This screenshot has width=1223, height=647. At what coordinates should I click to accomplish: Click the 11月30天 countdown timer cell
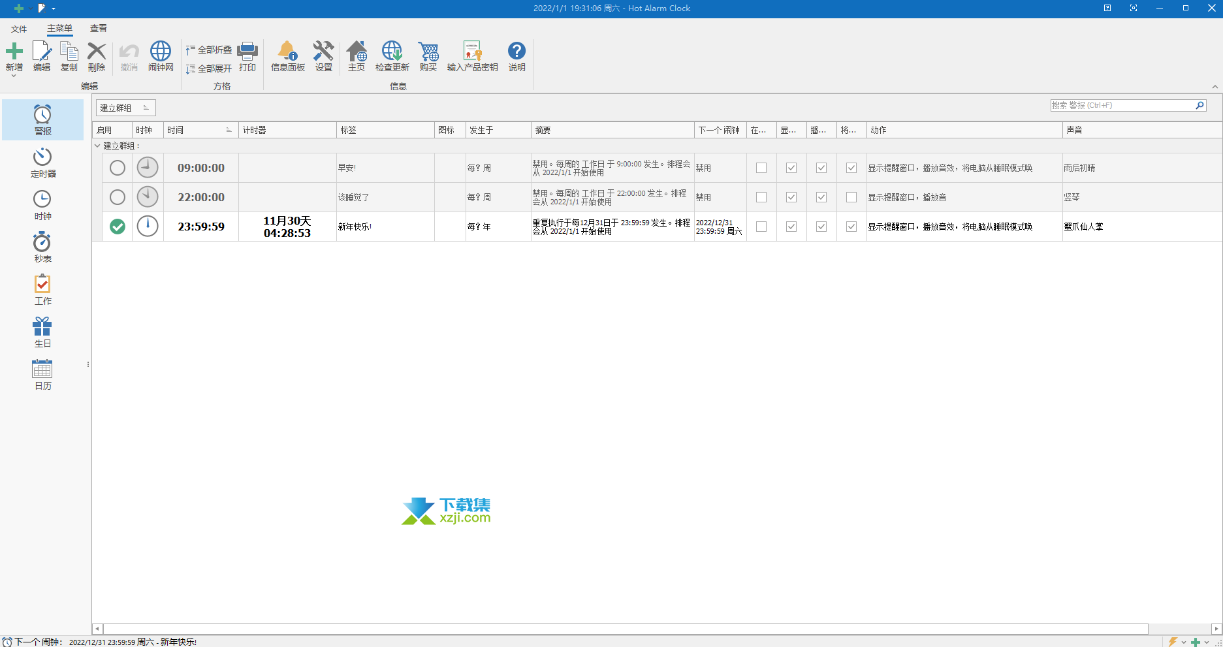tap(287, 227)
